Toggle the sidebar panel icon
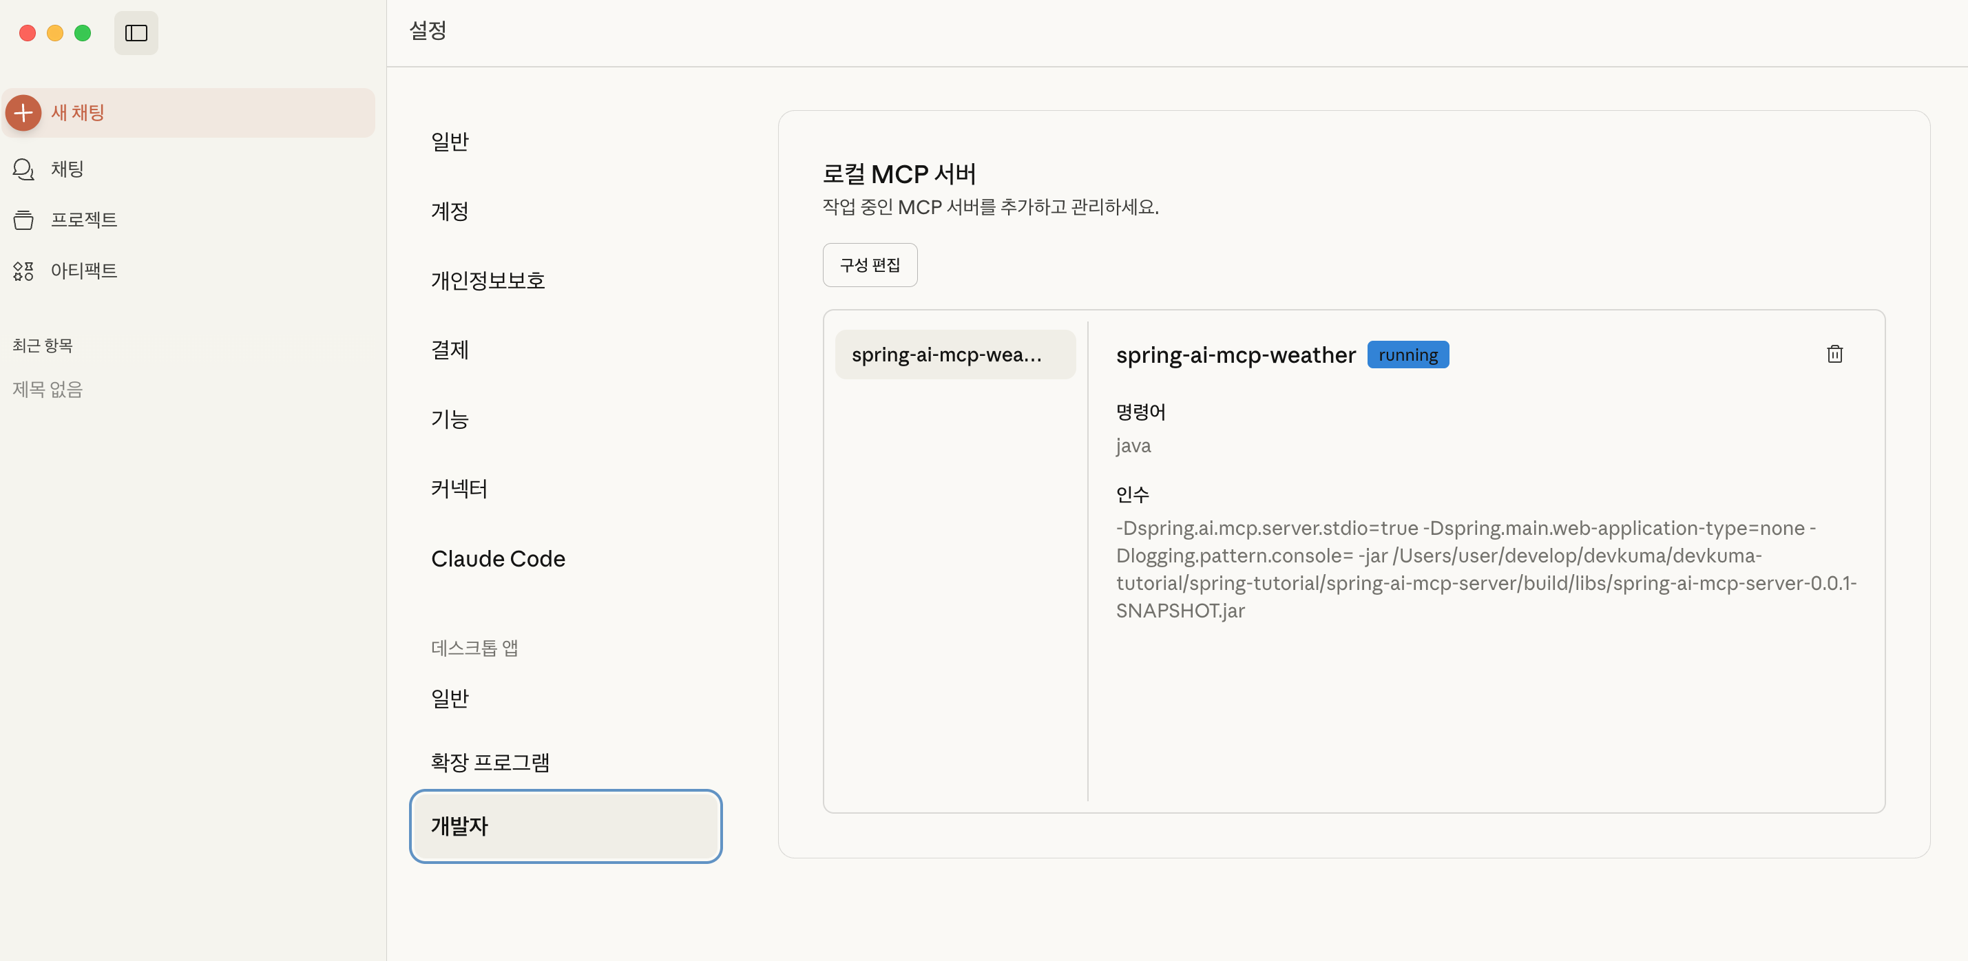This screenshot has height=961, width=1968. tap(136, 33)
